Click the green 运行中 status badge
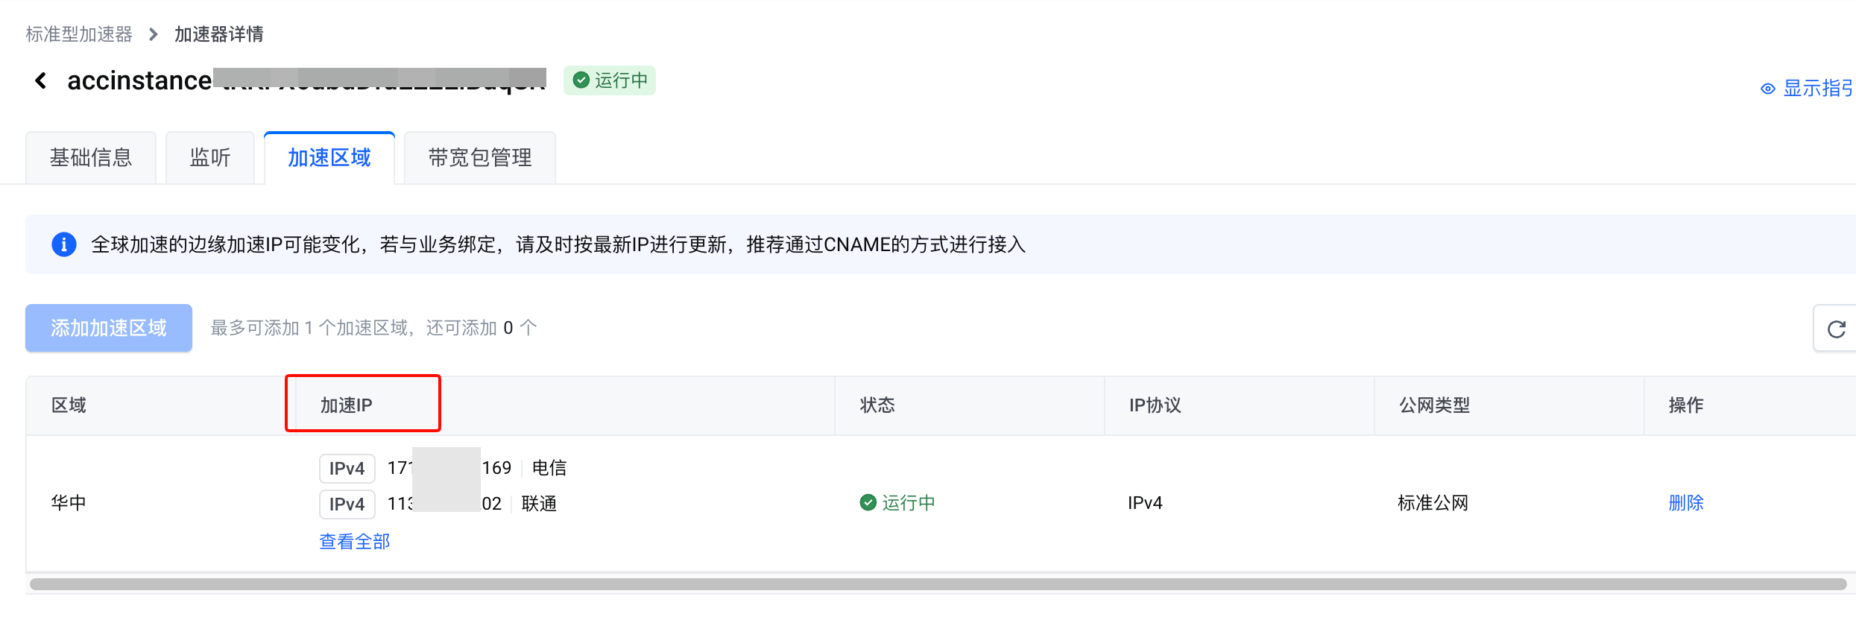This screenshot has width=1856, height=620. [610, 80]
